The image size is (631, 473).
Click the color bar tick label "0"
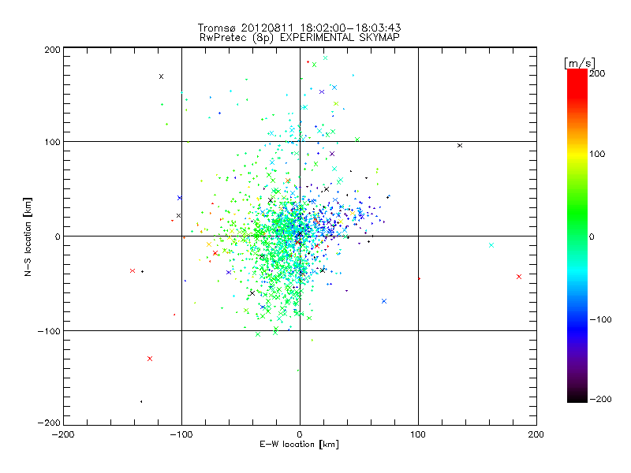[592, 236]
